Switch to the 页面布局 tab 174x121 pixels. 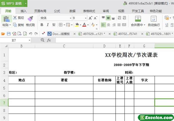click(40, 11)
